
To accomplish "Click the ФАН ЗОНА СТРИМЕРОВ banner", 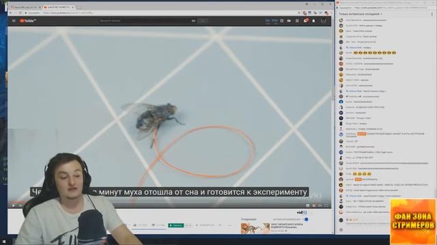I will click(x=412, y=222).
